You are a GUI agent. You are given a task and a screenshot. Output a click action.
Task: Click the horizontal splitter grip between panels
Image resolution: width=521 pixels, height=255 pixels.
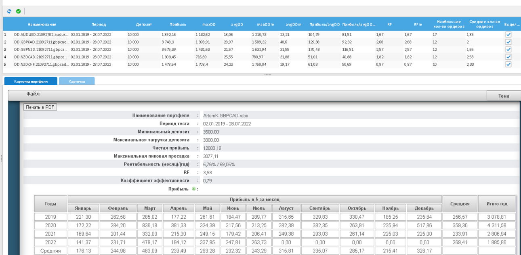(x=268, y=75)
